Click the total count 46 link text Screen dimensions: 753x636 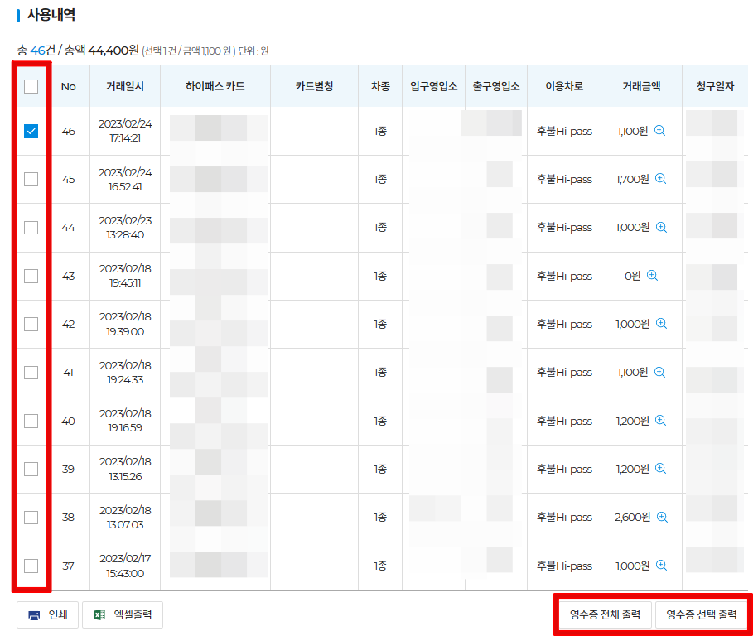tap(37, 50)
